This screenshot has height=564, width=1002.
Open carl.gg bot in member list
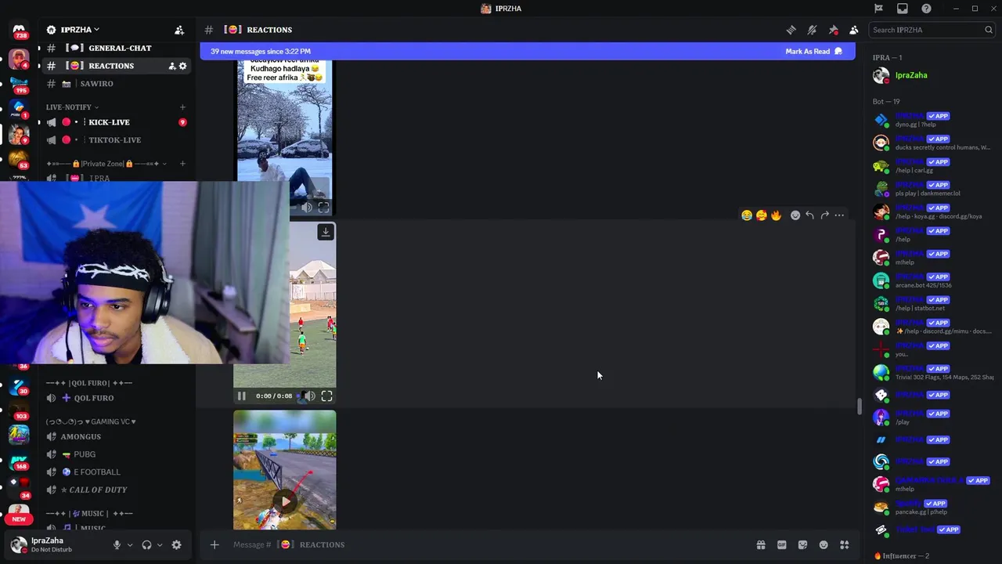pos(933,166)
